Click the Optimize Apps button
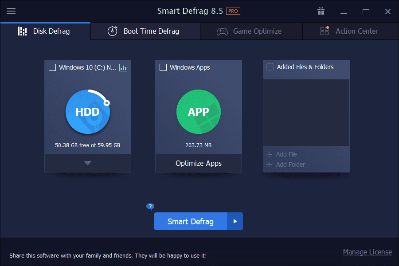The height and width of the screenshot is (266, 399). click(199, 163)
